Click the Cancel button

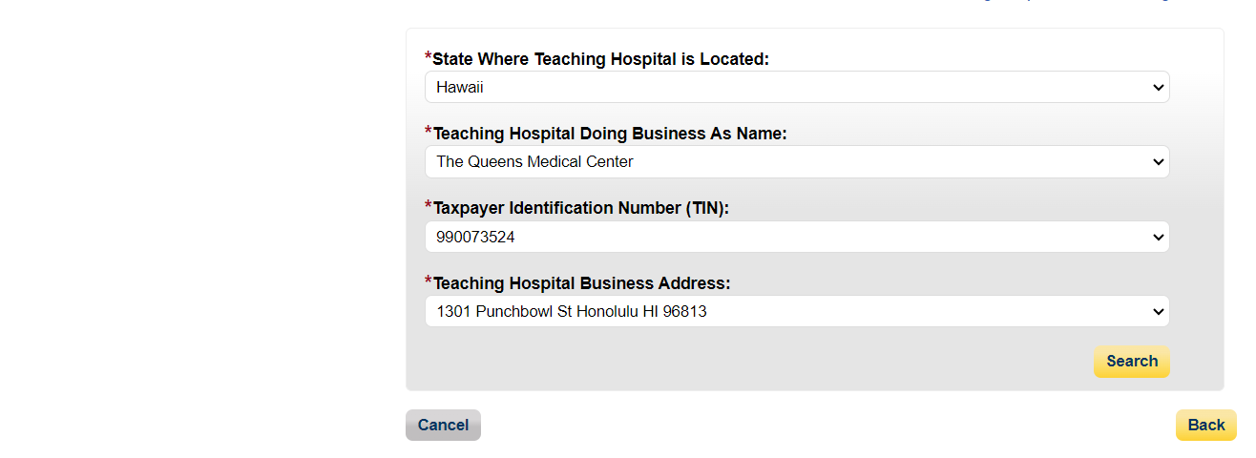[443, 426]
